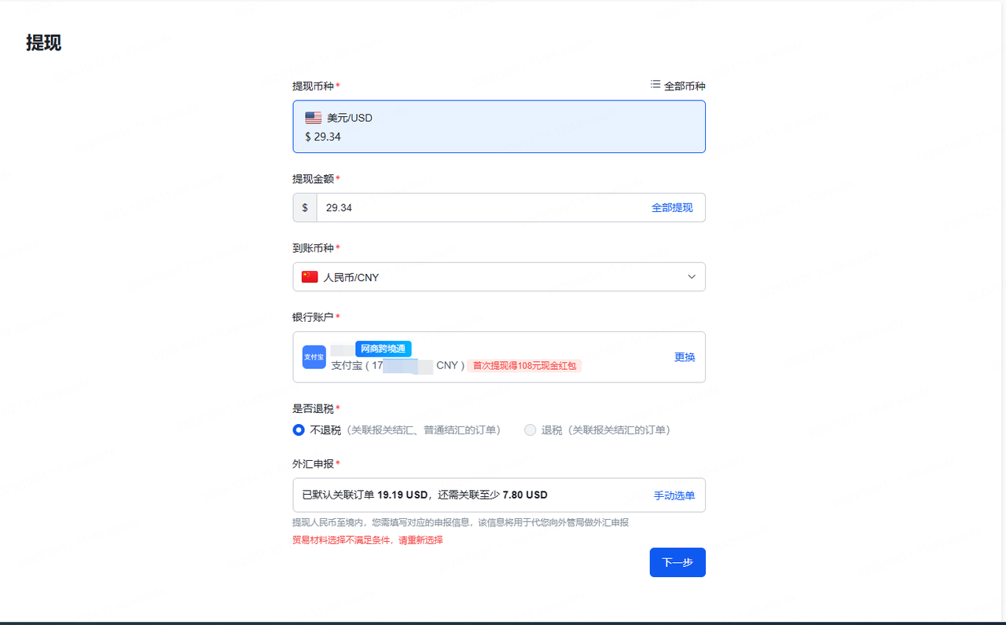
Task: Click the US flag icon
Action: 314,118
